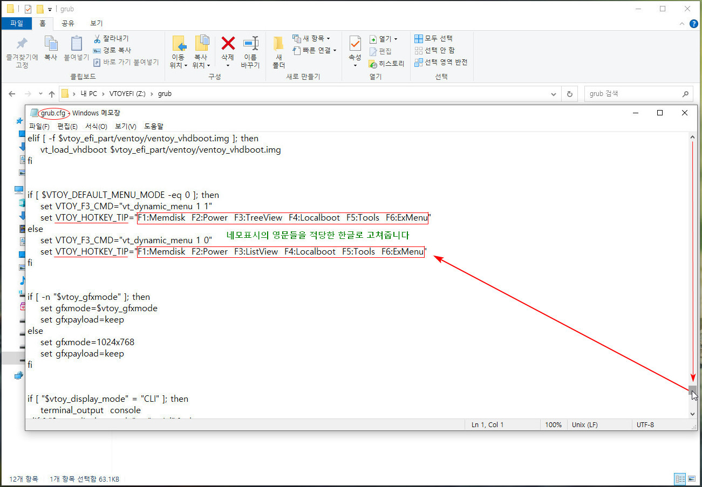Click the Delete (삭제) dropdown arrow
702x487 pixels.
coord(228,66)
